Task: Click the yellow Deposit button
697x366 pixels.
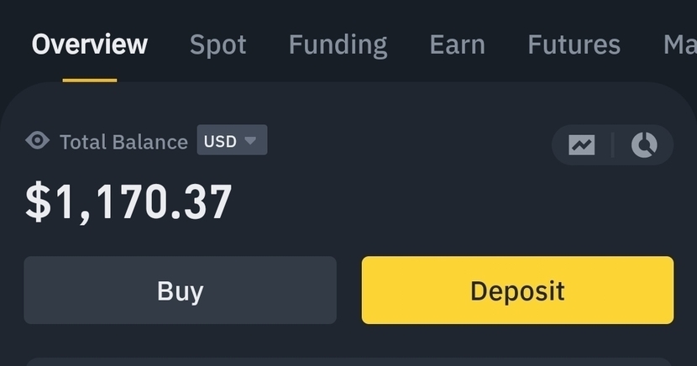Action: (x=517, y=290)
